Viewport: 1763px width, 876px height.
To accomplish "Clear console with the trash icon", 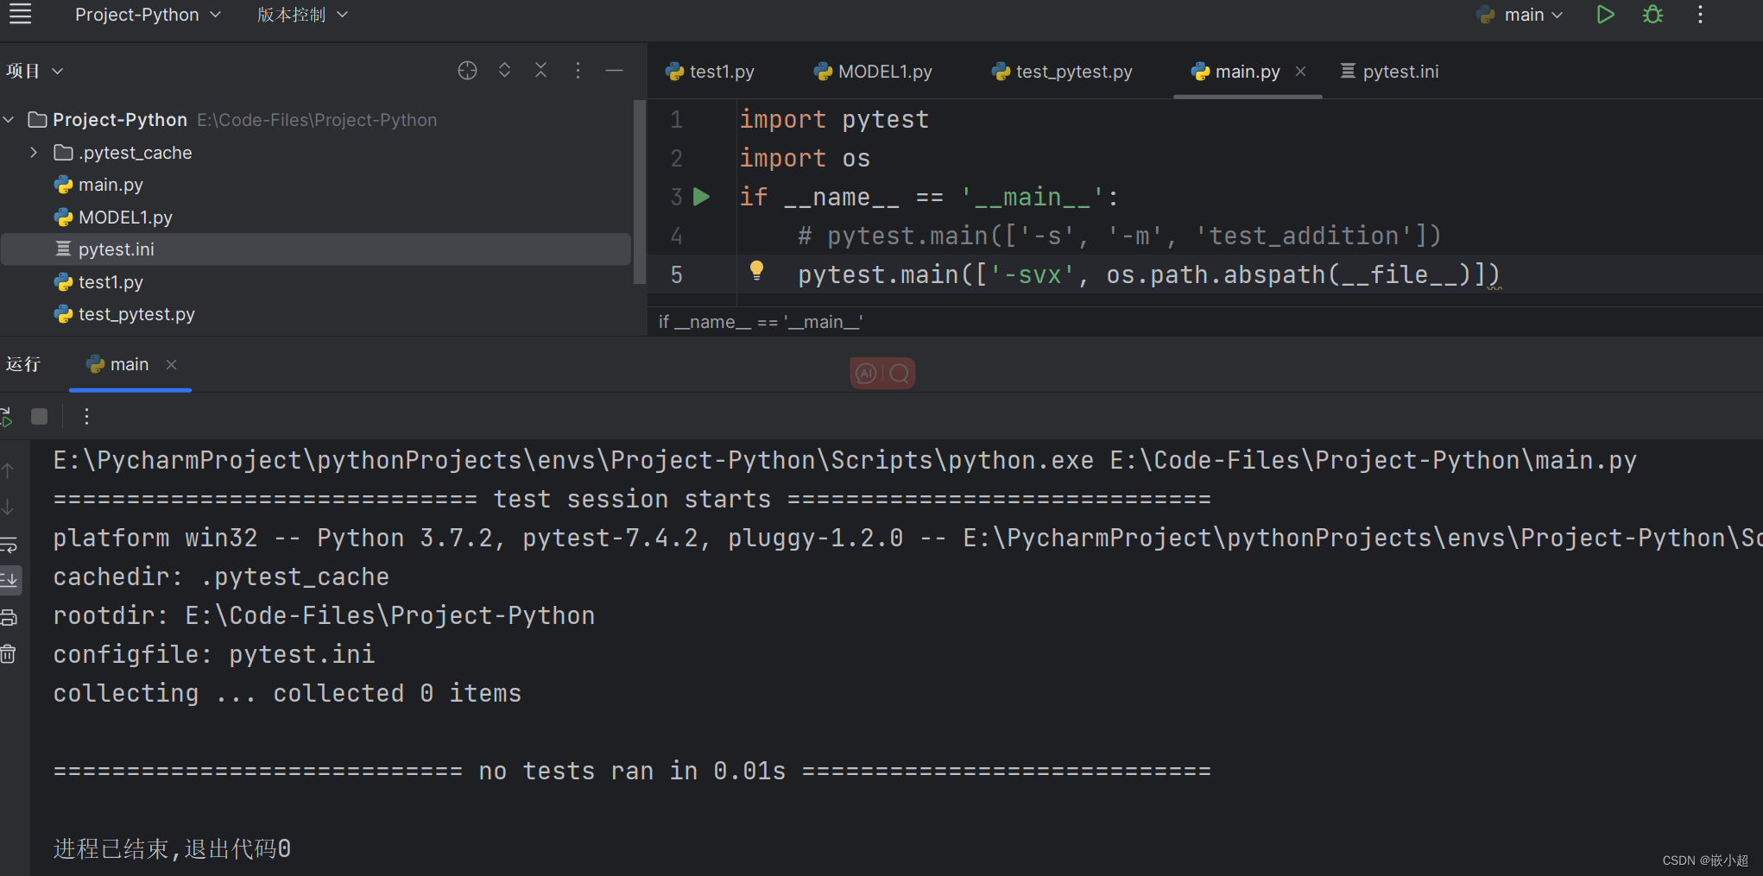I will pos(9,654).
